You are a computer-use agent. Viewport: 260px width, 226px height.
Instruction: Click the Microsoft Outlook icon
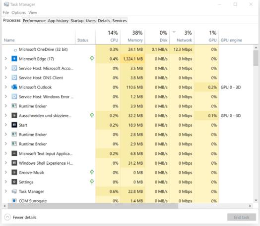tap(14, 87)
